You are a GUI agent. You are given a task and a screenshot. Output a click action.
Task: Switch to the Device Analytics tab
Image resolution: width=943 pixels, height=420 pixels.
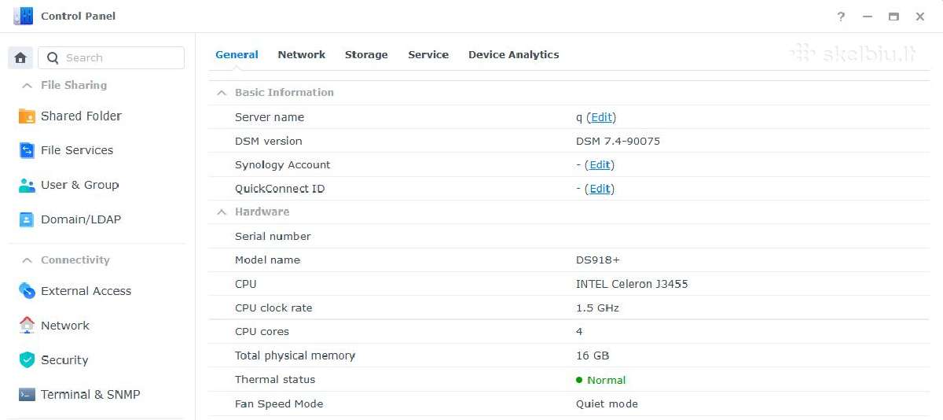(514, 55)
